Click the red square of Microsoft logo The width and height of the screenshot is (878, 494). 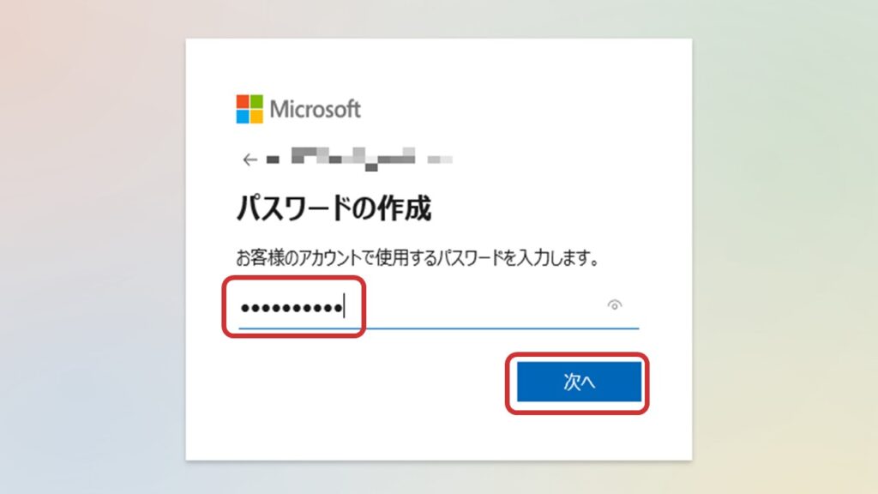click(x=243, y=101)
